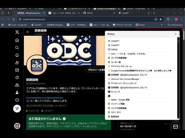This screenshot has width=185, height=138.
Task: Reload the page
Action: coord(13,20)
